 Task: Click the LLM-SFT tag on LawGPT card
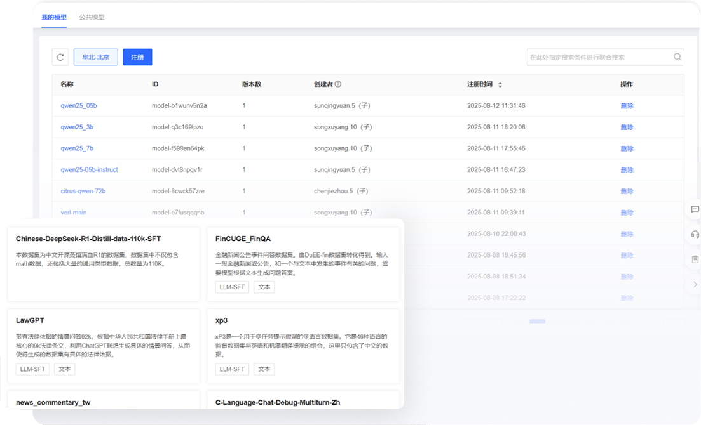click(32, 369)
